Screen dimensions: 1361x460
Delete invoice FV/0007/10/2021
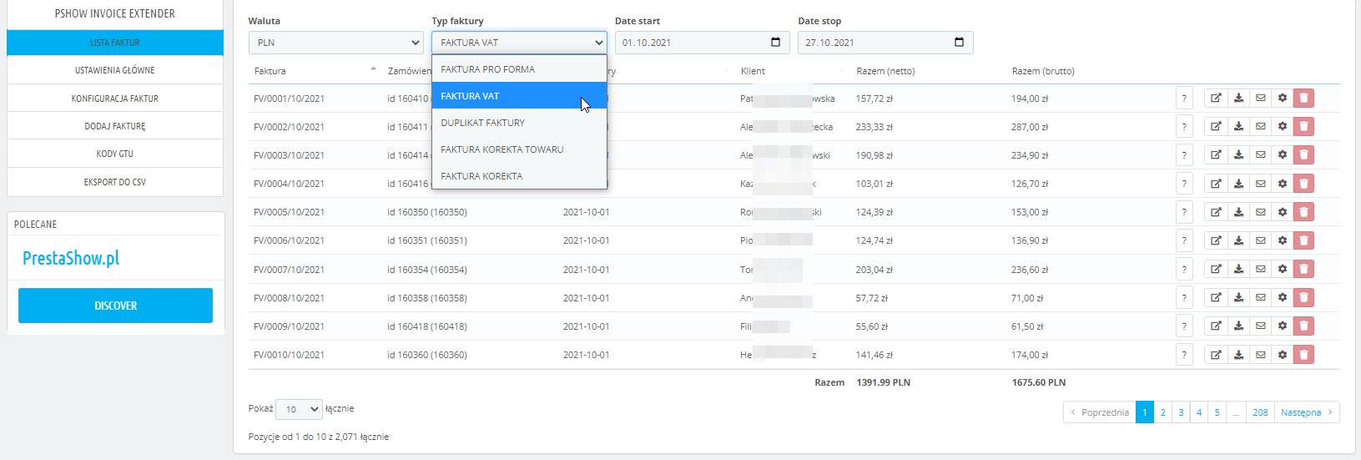pyautogui.click(x=1304, y=269)
